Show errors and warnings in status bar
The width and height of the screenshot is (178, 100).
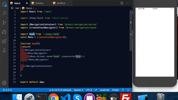[x=7, y=90]
